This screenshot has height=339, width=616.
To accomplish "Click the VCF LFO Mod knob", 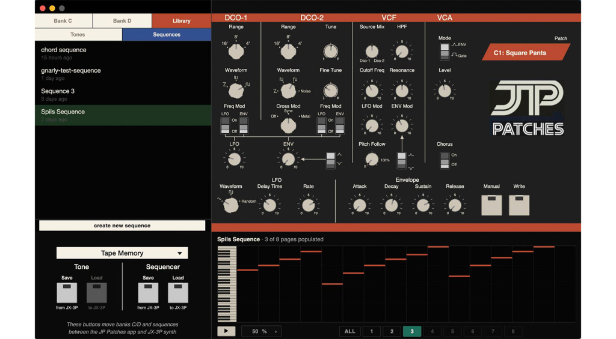I will coord(372,126).
